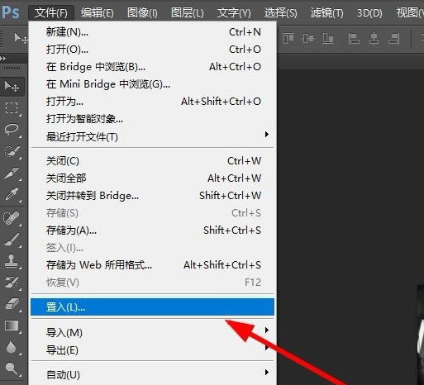Open 导出(E) submenu entry
Image resolution: width=424 pixels, height=385 pixels.
pyautogui.click(x=152, y=350)
